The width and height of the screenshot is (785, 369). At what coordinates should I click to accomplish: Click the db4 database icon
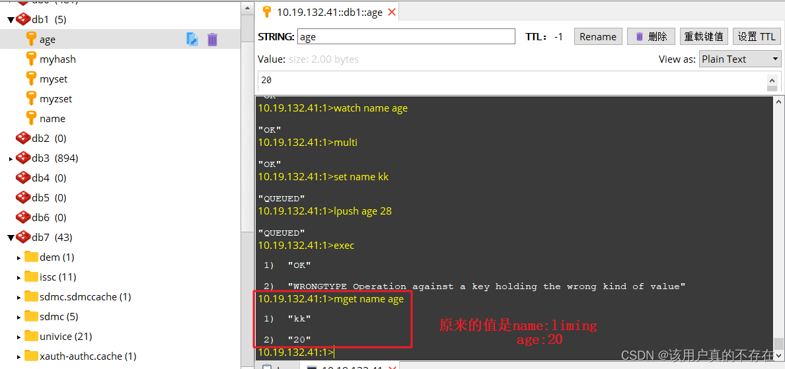click(x=23, y=178)
